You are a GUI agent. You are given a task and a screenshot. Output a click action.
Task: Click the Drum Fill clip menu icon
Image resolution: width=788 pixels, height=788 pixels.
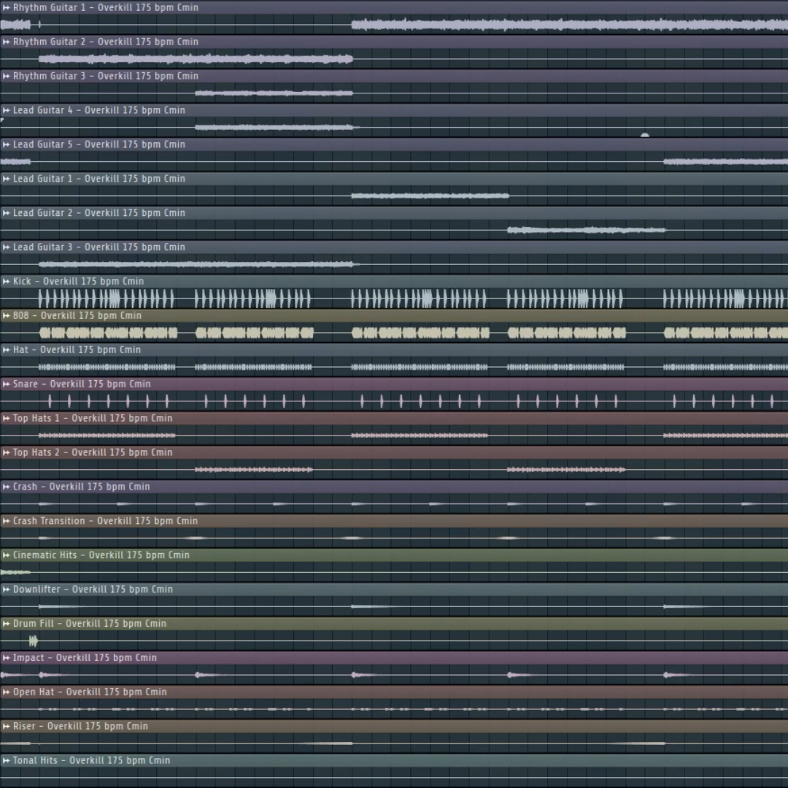7,624
